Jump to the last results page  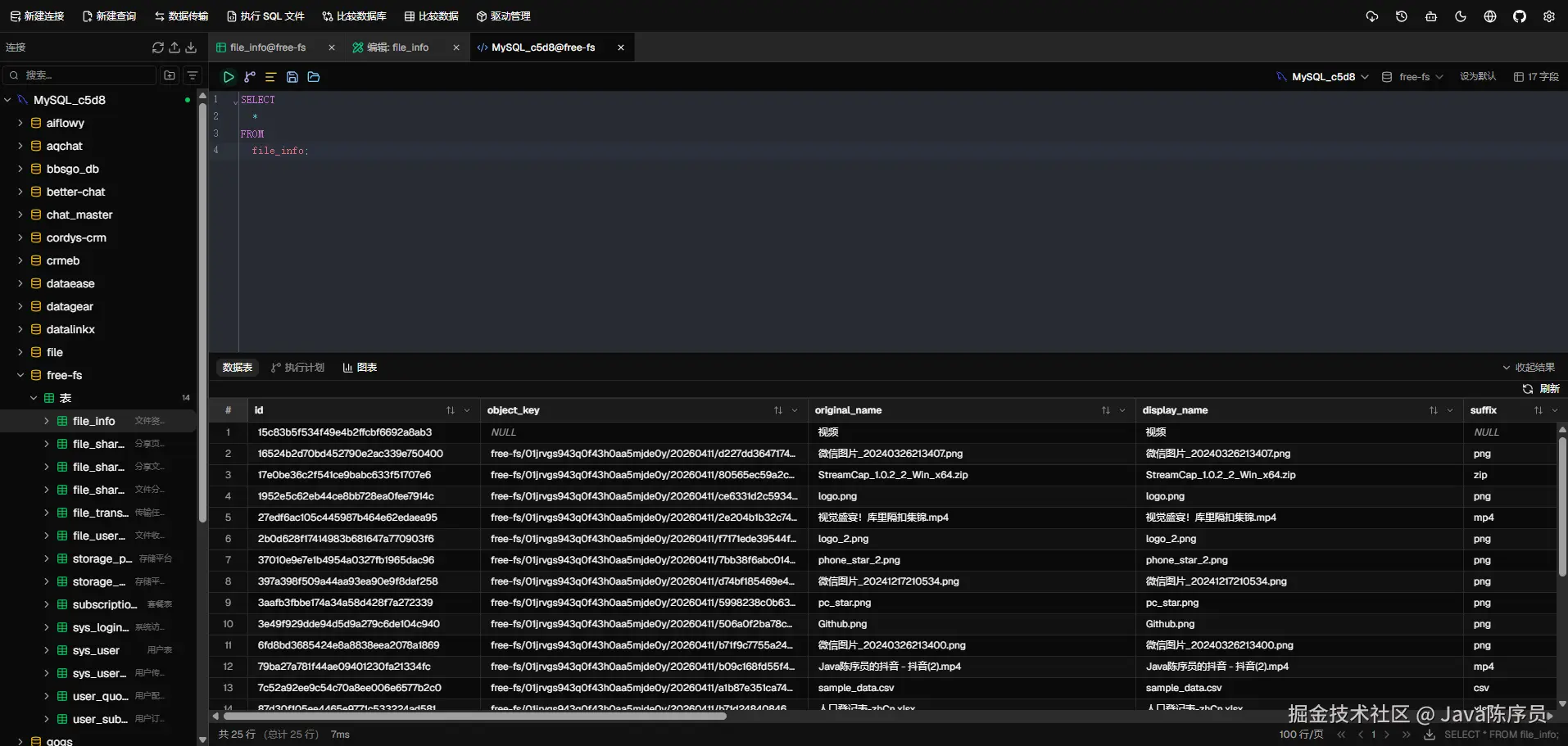(x=1407, y=735)
